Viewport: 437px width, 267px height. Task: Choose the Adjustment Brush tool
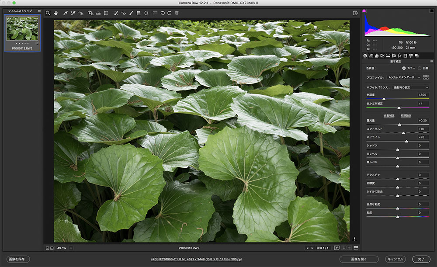point(131,13)
